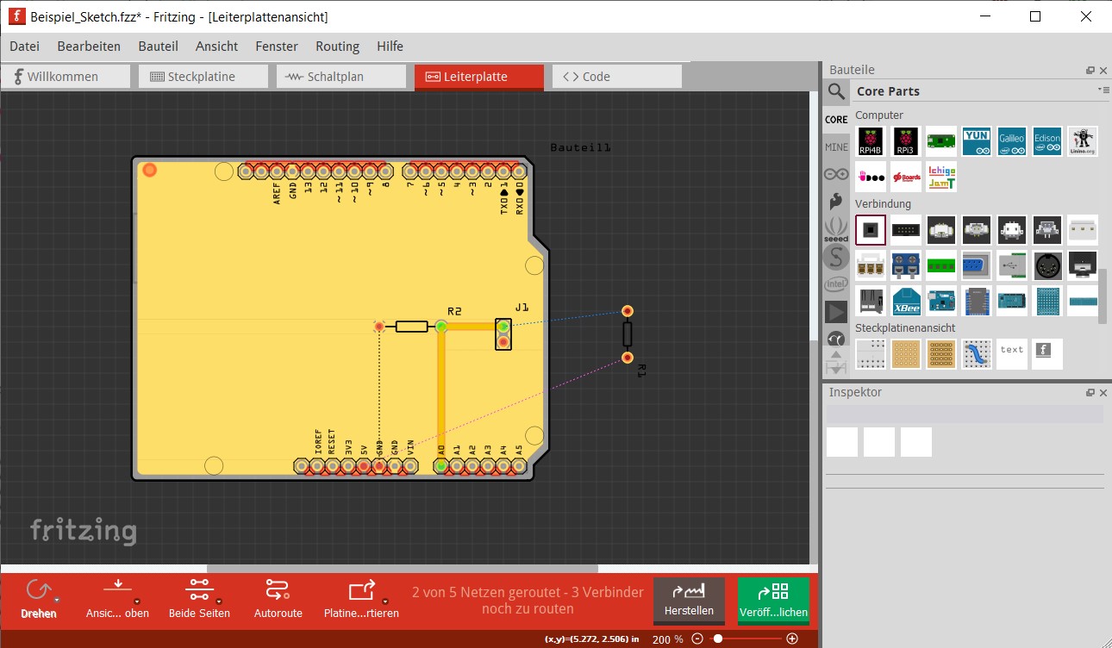Image resolution: width=1112 pixels, height=648 pixels.
Task: Click Ansicht oben view tool
Action: [118, 598]
